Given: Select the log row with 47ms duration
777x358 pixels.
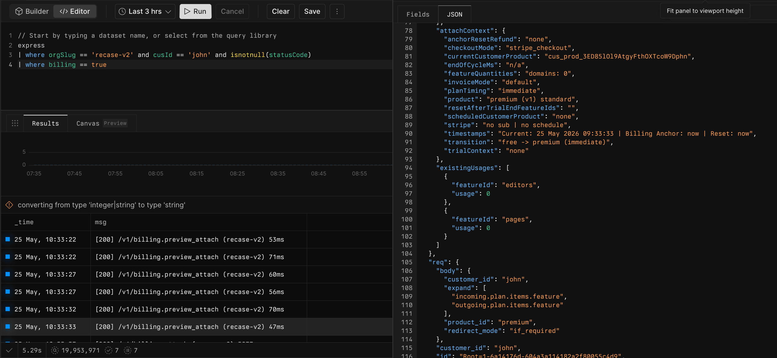Looking at the screenshot, I should click(196, 327).
